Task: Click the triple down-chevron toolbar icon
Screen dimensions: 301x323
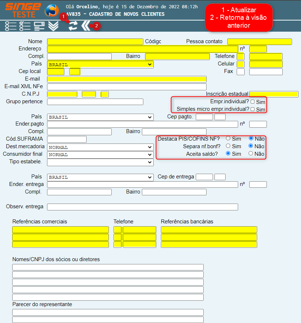Action: click(53, 26)
